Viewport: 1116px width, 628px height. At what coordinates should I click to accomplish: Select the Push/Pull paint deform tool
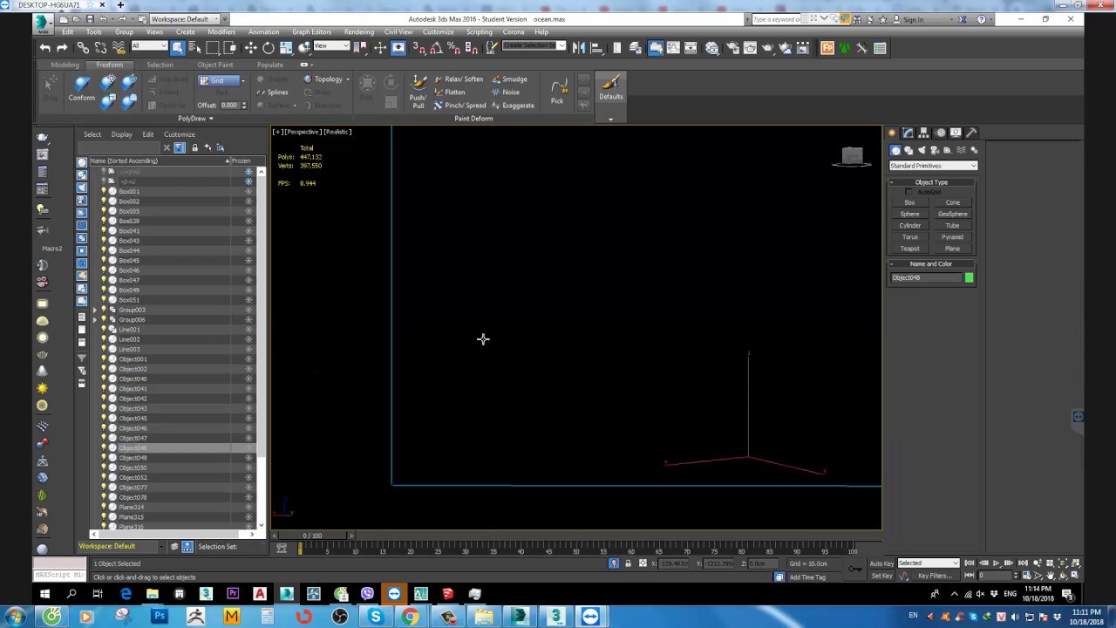click(x=418, y=91)
